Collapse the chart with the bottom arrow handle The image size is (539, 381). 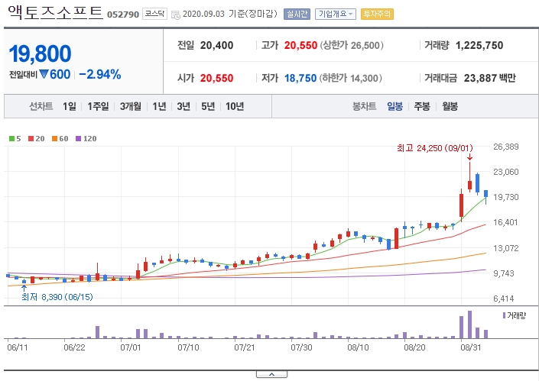coord(271,374)
